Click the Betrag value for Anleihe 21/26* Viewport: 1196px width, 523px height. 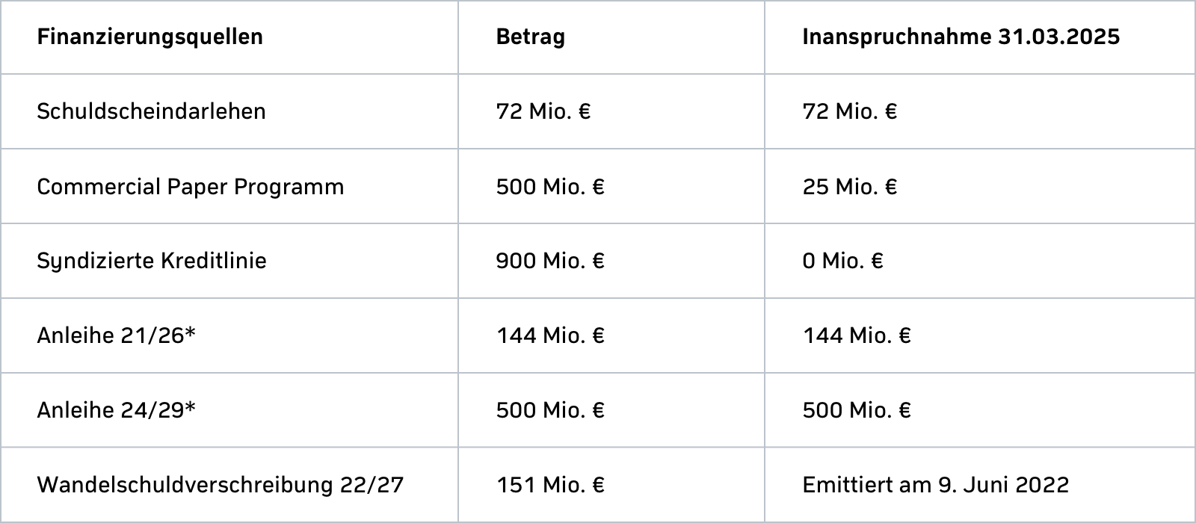[549, 335]
